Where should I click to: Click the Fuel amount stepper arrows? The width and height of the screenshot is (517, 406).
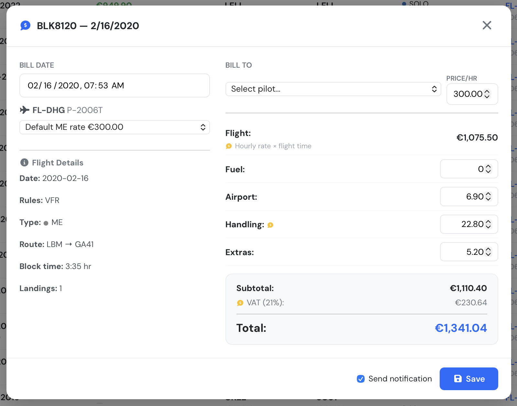coord(488,169)
